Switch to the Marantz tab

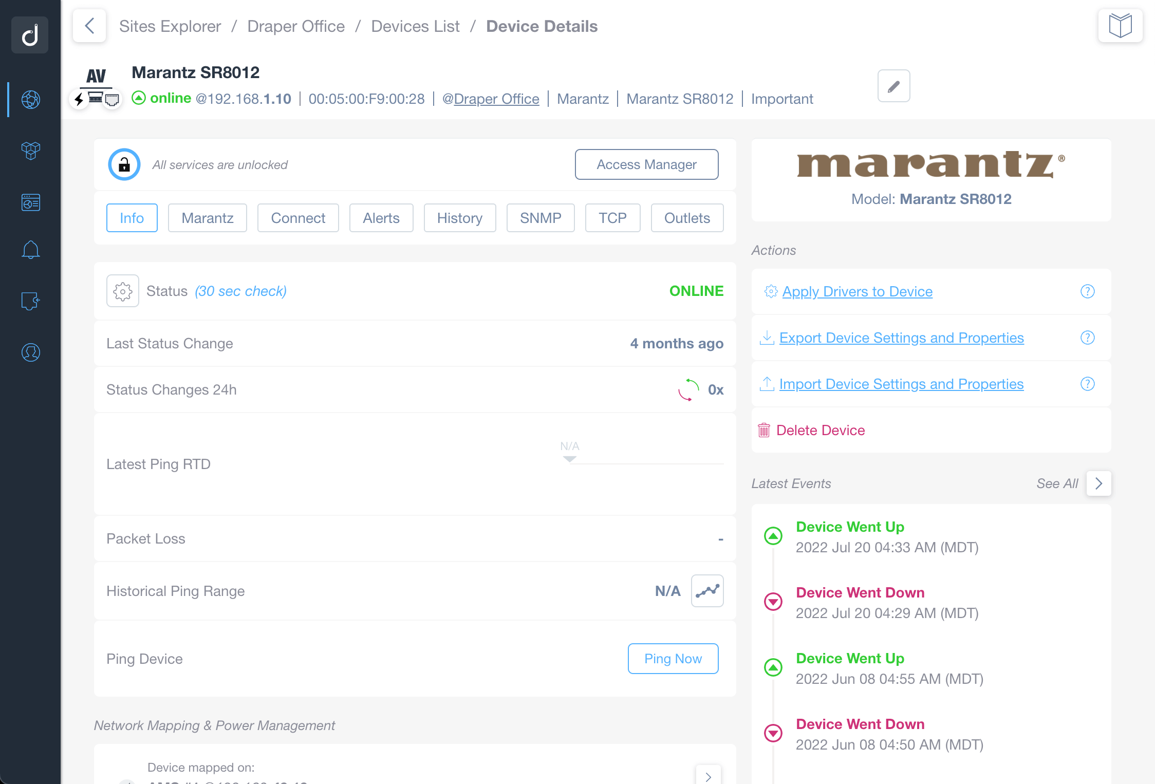click(208, 218)
